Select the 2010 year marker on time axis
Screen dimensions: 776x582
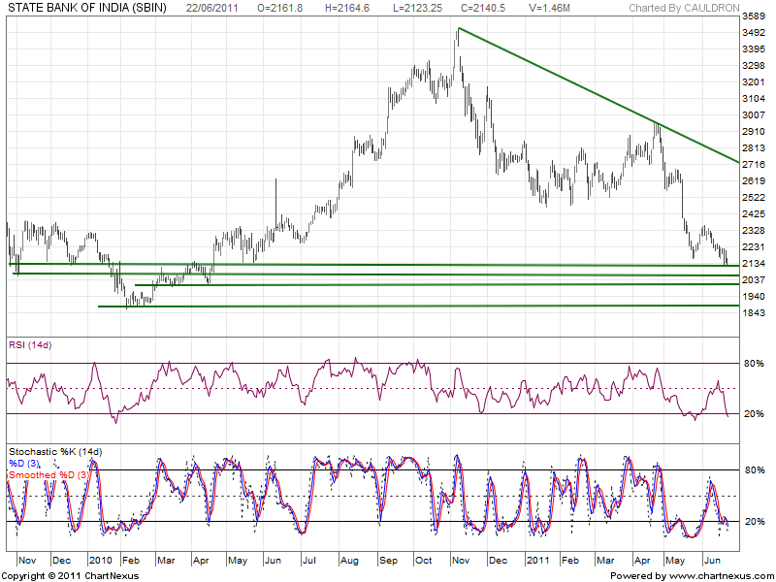coord(100,560)
